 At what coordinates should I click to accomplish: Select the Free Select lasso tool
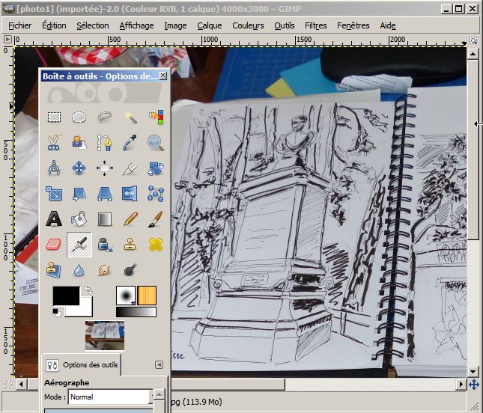105,117
